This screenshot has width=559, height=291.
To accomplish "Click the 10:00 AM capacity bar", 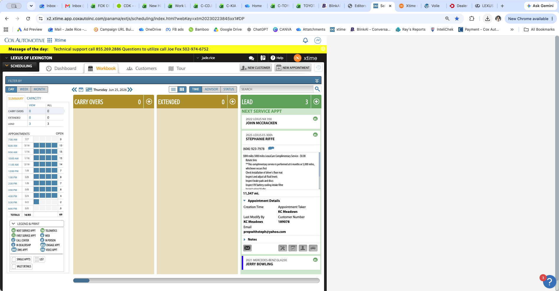I will (x=45, y=158).
